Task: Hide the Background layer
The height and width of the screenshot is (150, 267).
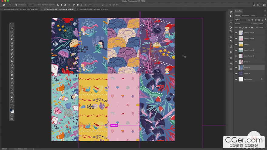Action: [x=236, y=79]
